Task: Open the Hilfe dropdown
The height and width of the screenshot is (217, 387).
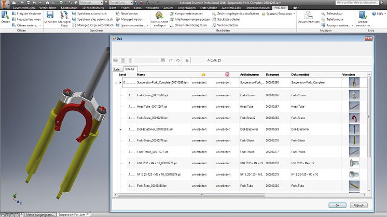Action: click(379, 14)
